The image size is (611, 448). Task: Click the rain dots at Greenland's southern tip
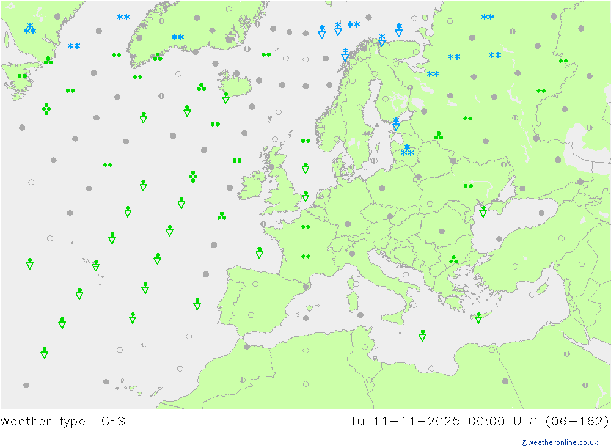point(137,77)
